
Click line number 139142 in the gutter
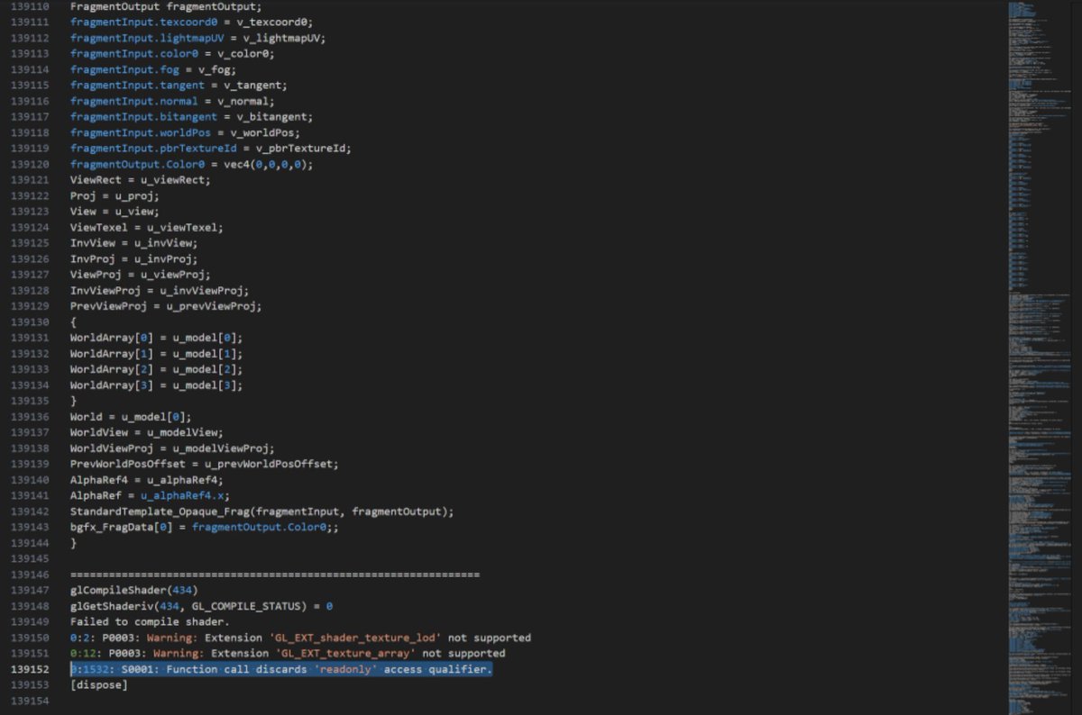pos(28,511)
